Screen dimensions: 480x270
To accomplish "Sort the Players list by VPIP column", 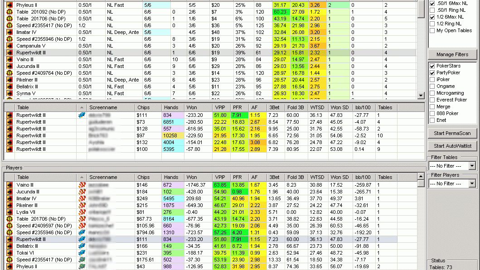I will coord(221,177).
